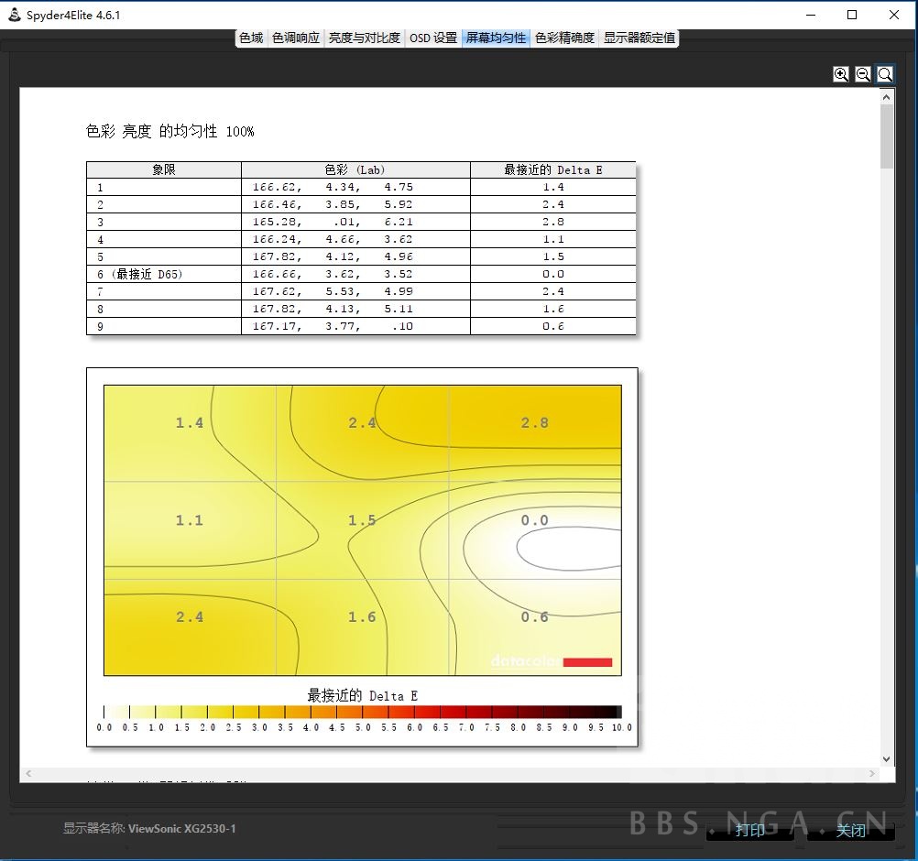Click the 最接近的 Delta E column header
The height and width of the screenshot is (861, 918).
point(553,169)
